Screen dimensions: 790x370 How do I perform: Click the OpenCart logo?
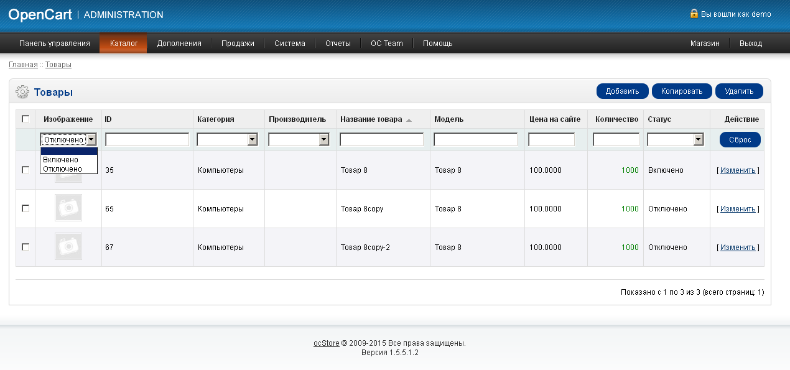pos(40,14)
